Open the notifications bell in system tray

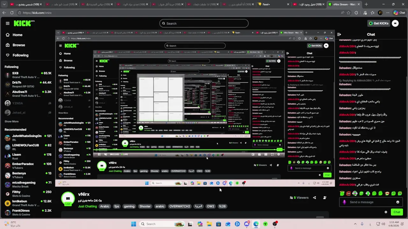tap(402, 224)
